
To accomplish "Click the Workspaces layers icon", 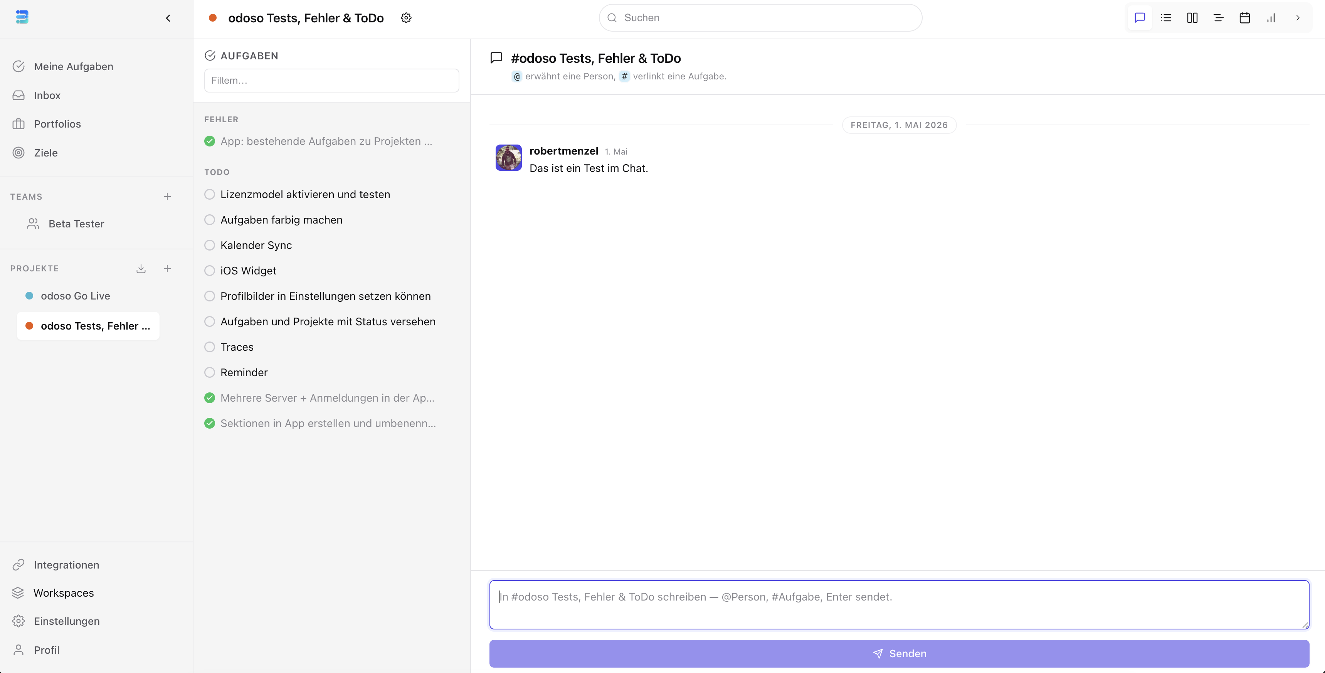I will [x=18, y=593].
